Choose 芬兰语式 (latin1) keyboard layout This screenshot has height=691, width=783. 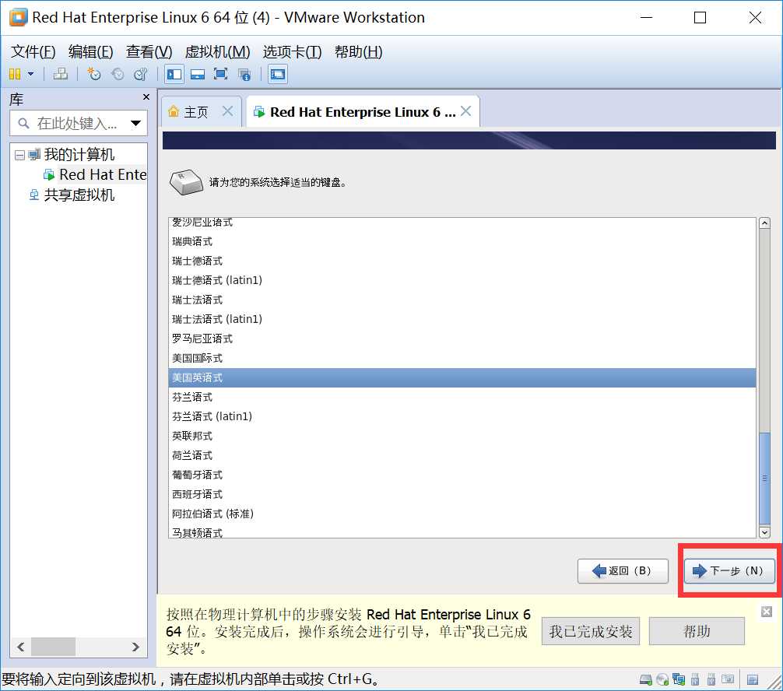coord(462,416)
